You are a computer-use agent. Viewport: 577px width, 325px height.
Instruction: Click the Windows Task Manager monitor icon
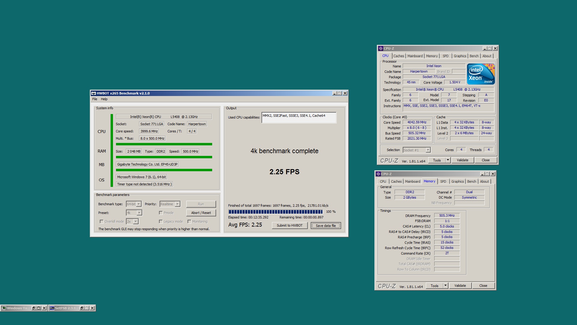click(x=4, y=308)
